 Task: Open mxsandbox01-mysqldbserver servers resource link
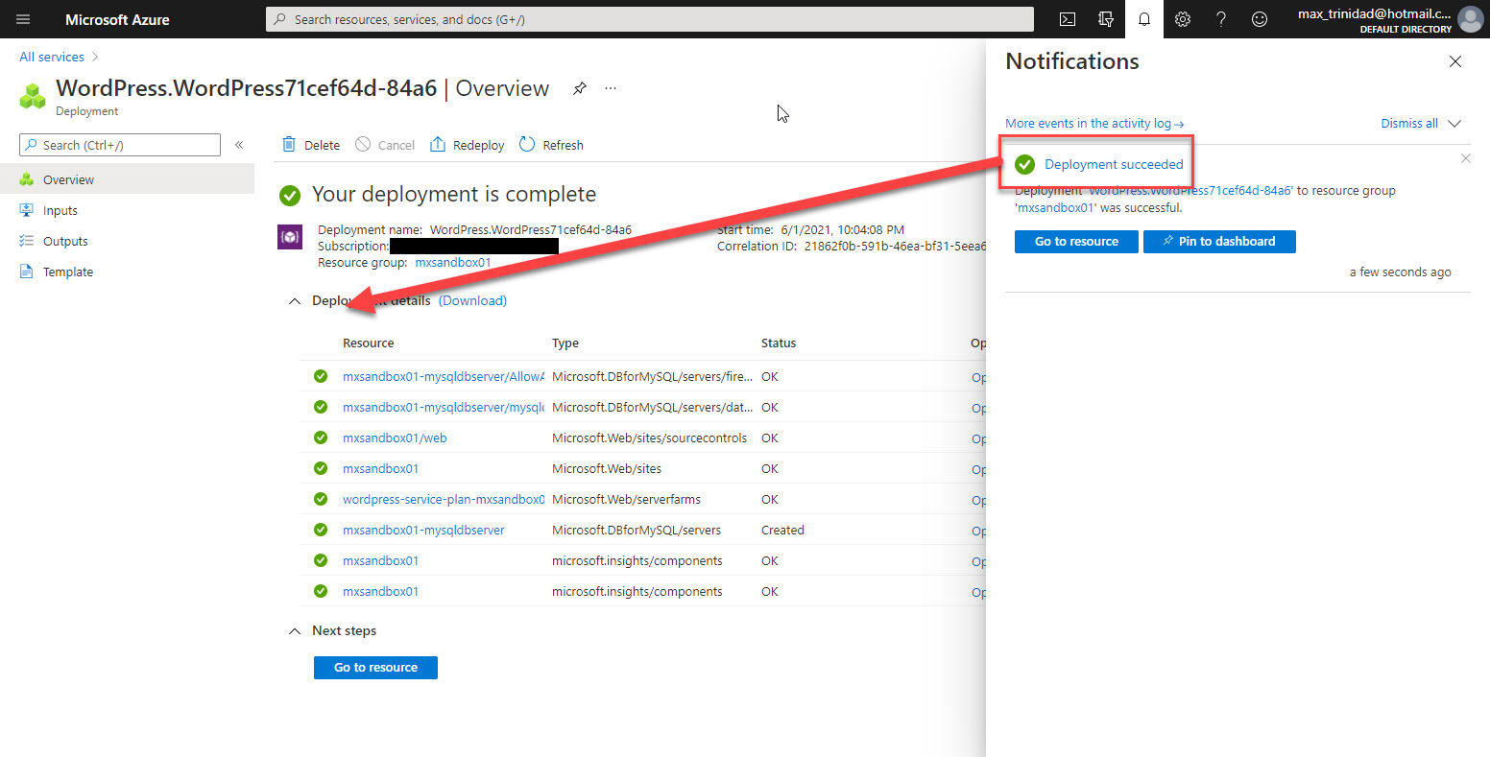click(x=423, y=531)
